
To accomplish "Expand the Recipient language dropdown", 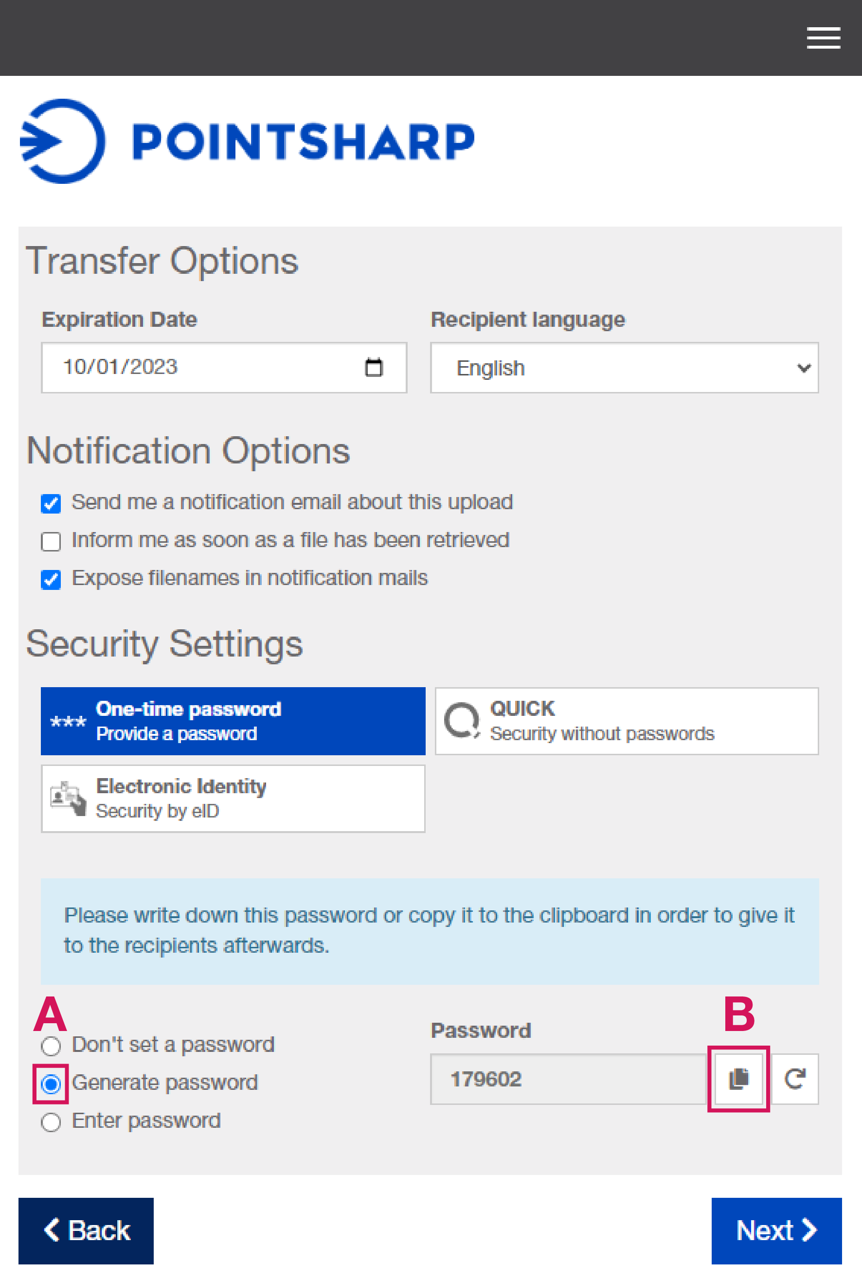I will coord(625,367).
